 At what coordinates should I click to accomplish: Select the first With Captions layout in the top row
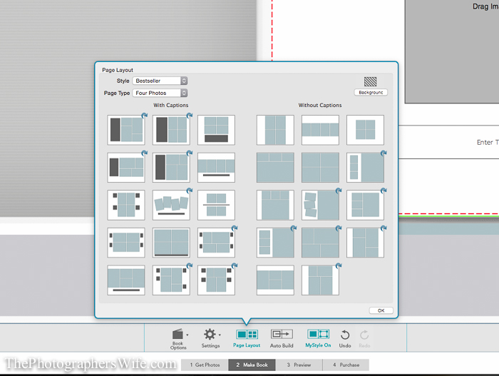126,130
